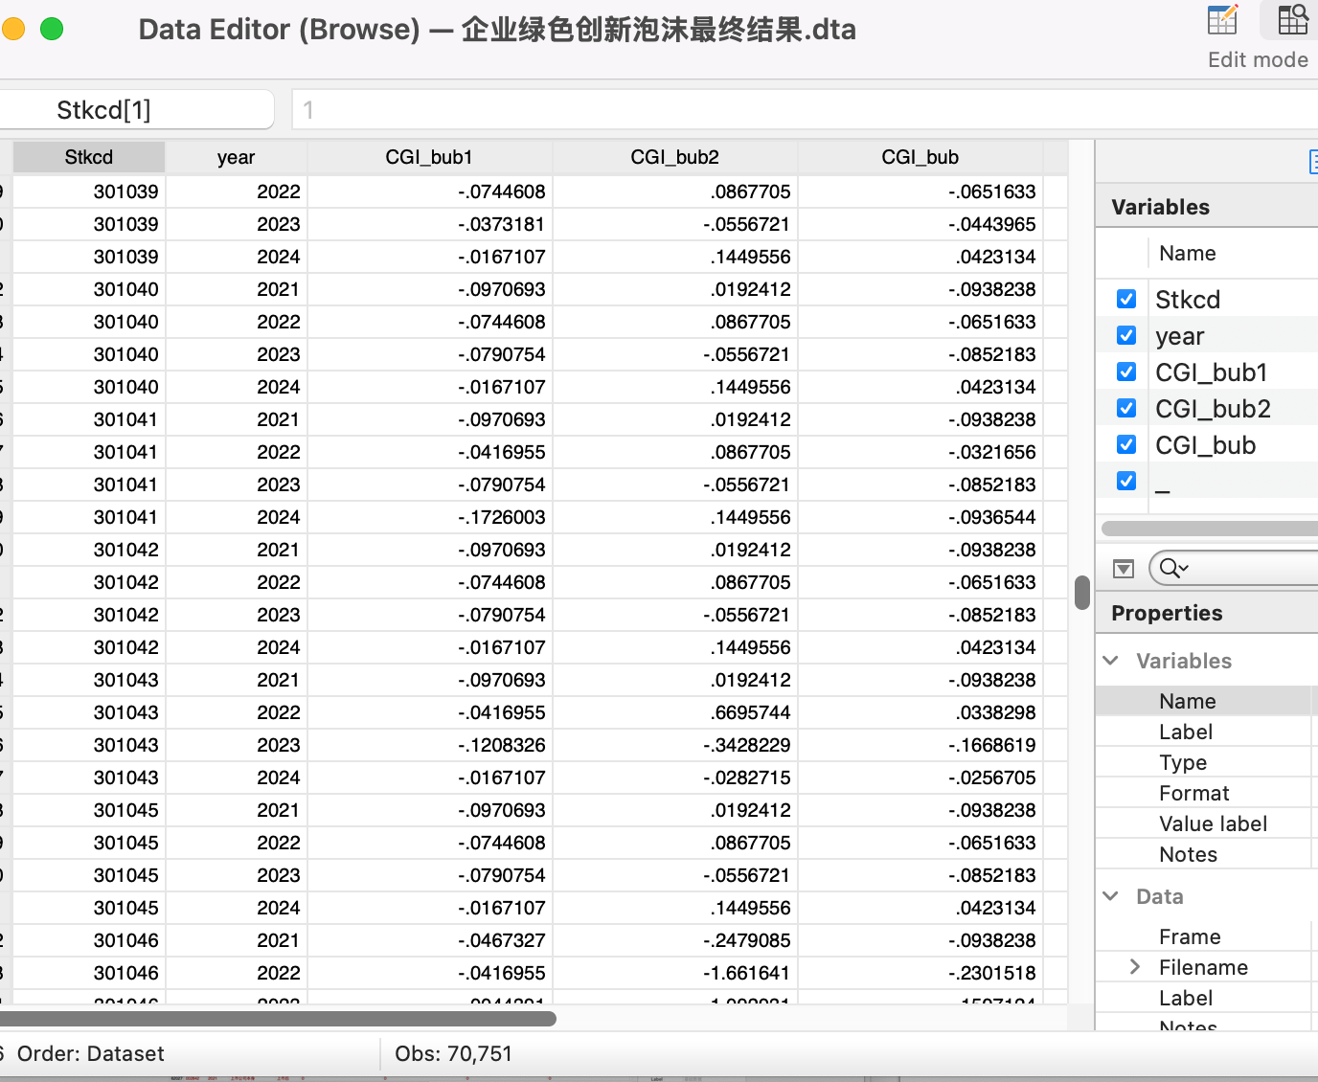Click the Order: Dataset status text

[x=91, y=1054]
